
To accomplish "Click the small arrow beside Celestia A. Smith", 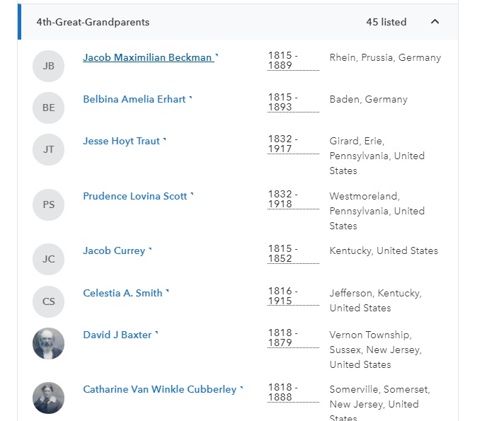I will pos(167,292).
